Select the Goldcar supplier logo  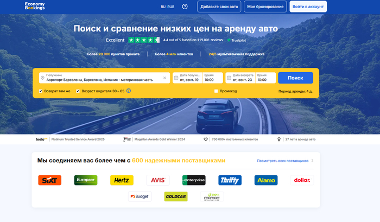click(176, 196)
